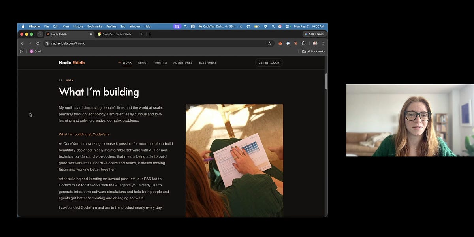
Task: Expand the tab search dropdown arrow
Action: (40, 34)
